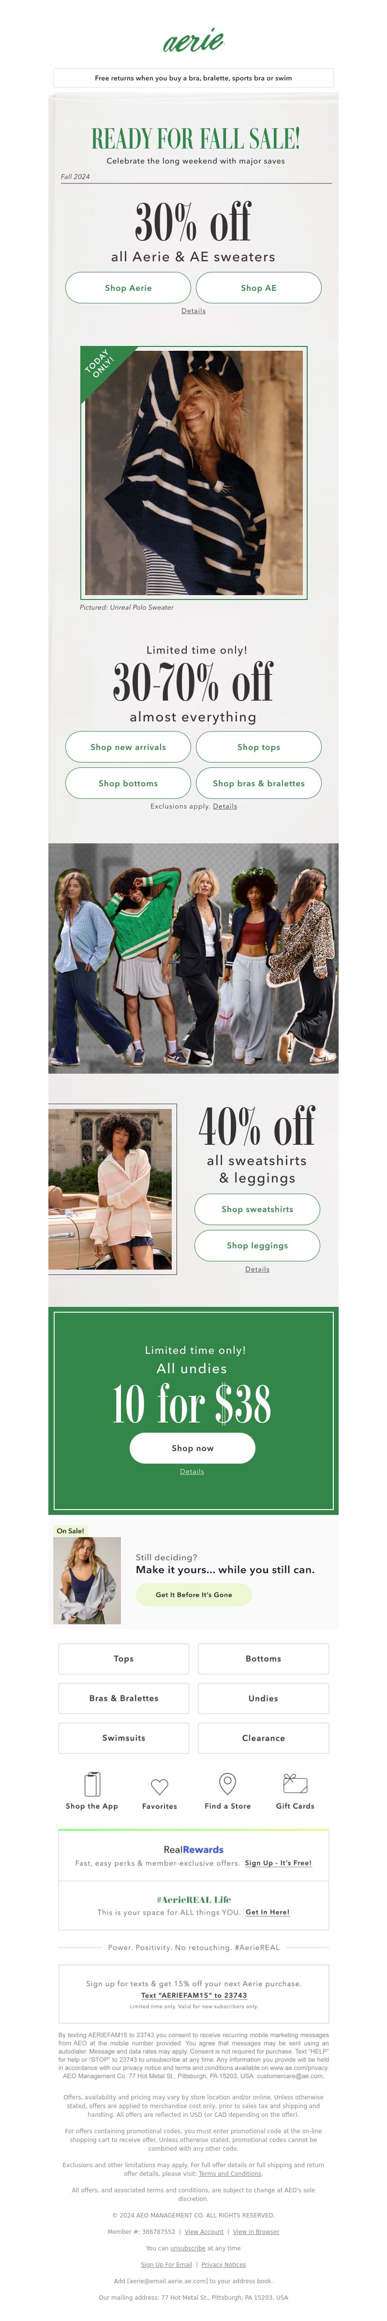Image resolution: width=387 pixels, height=2321 pixels.
Task: Open the Gift Cards icon
Action: 295,1783
